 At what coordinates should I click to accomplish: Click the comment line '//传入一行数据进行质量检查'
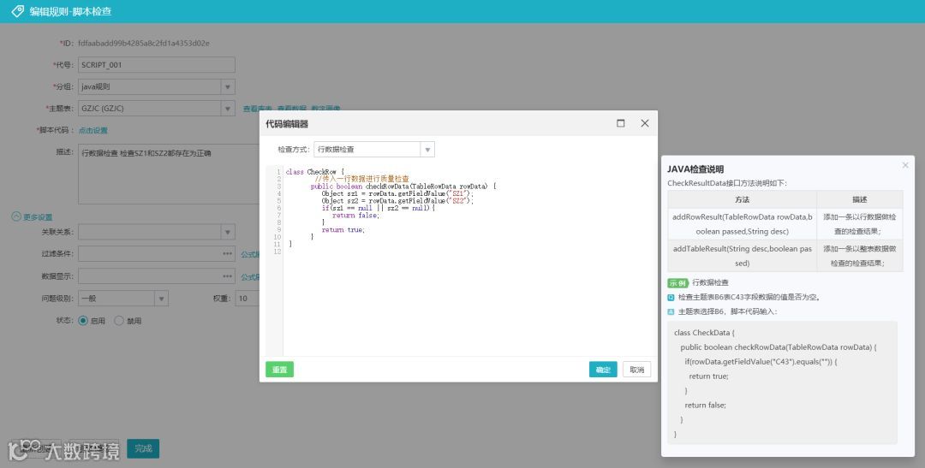tap(361, 179)
